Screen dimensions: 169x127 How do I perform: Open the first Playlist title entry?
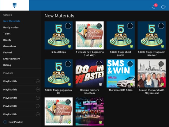(10, 81)
